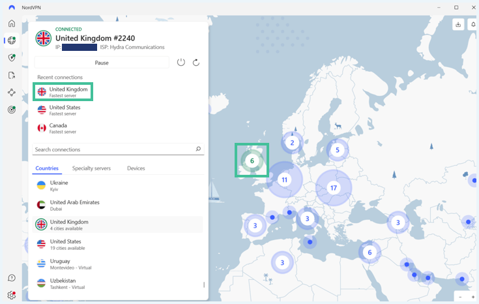Open the help question mark icon
Image resolution: width=479 pixels, height=304 pixels.
click(12, 278)
